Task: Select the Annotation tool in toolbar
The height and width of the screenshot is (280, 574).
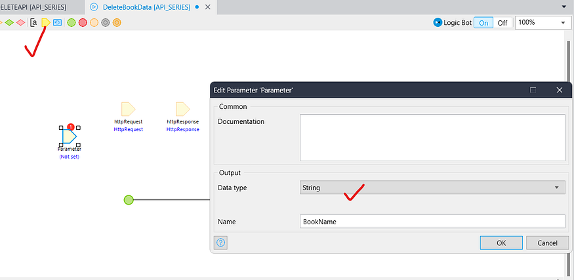Action: tap(33, 22)
